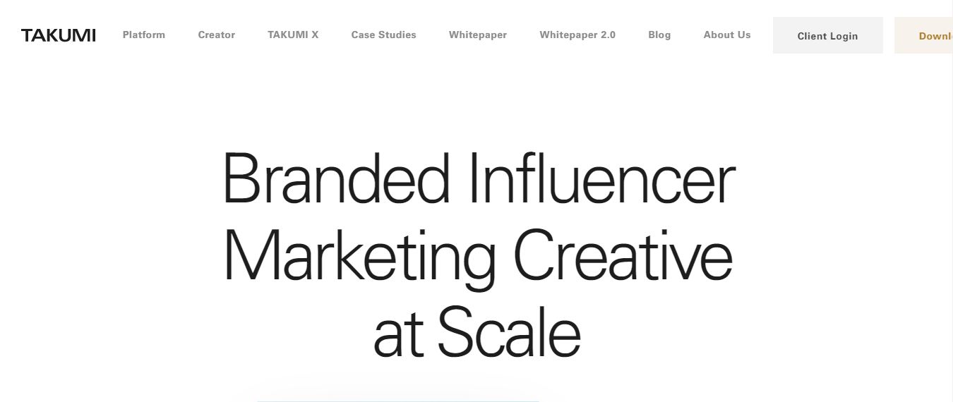The image size is (953, 402).
Task: Select the word Marketing in the headline
Action: (x=359, y=258)
